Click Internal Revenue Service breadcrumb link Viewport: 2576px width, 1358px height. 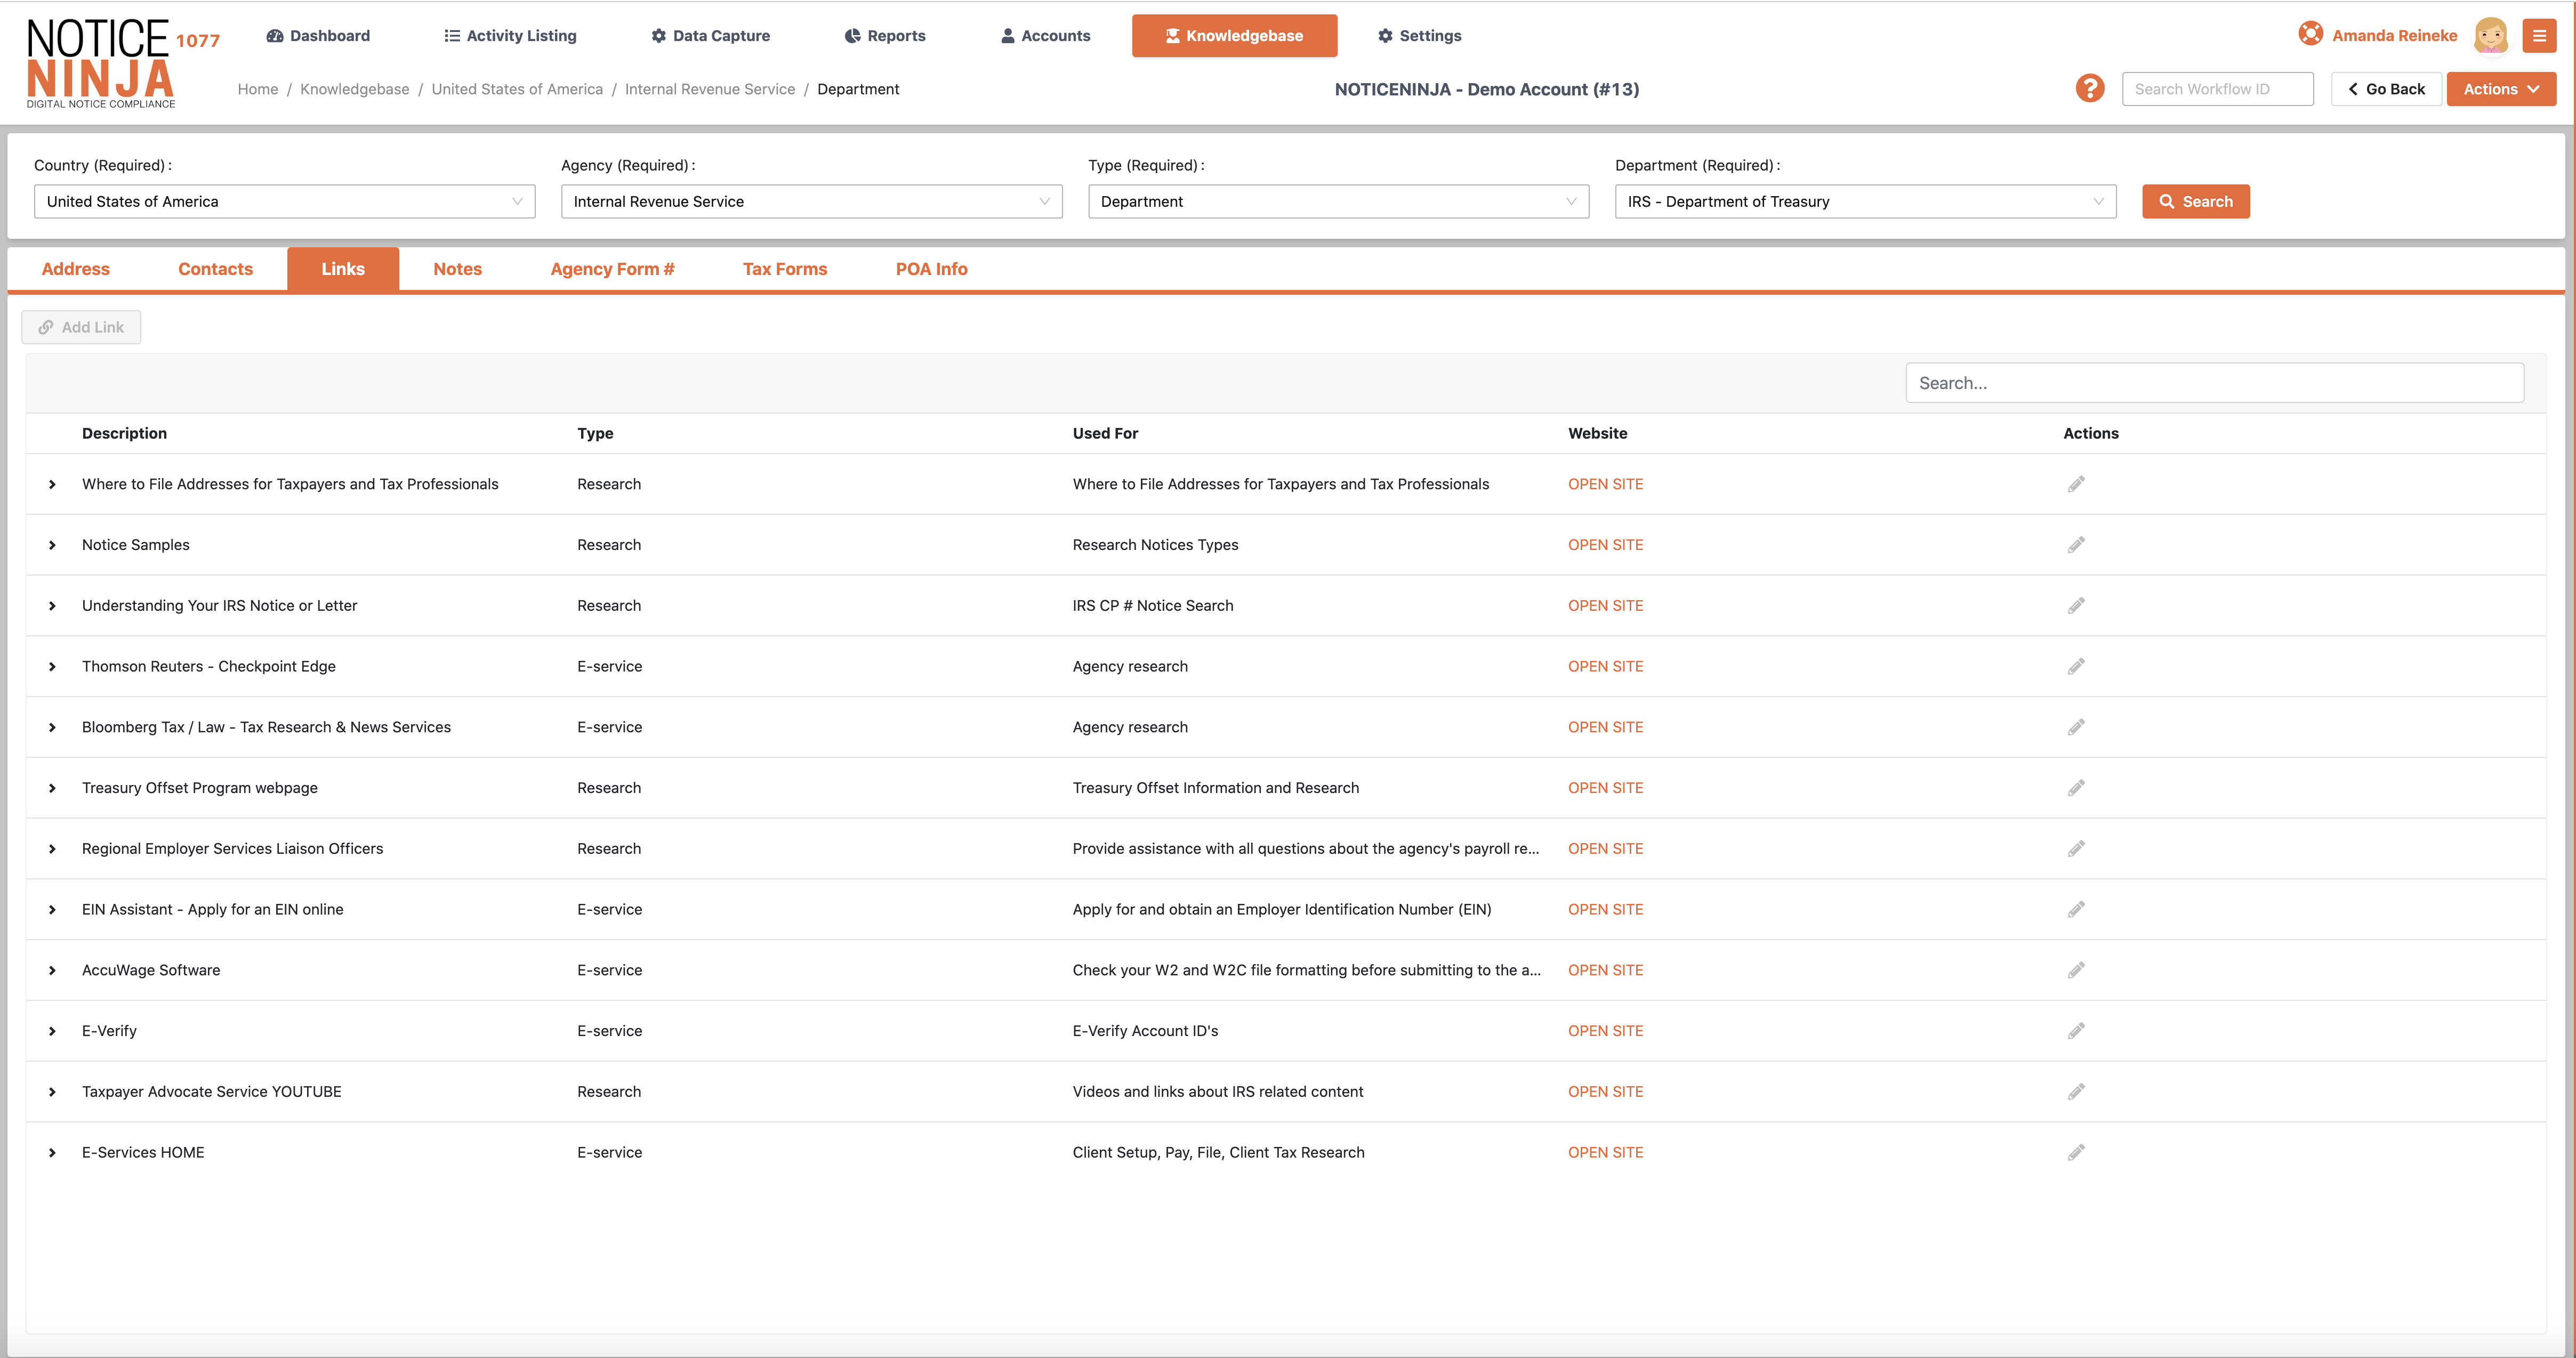709,89
